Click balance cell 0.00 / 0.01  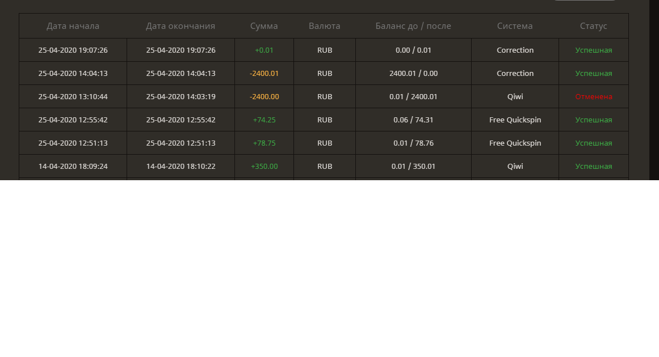(413, 50)
